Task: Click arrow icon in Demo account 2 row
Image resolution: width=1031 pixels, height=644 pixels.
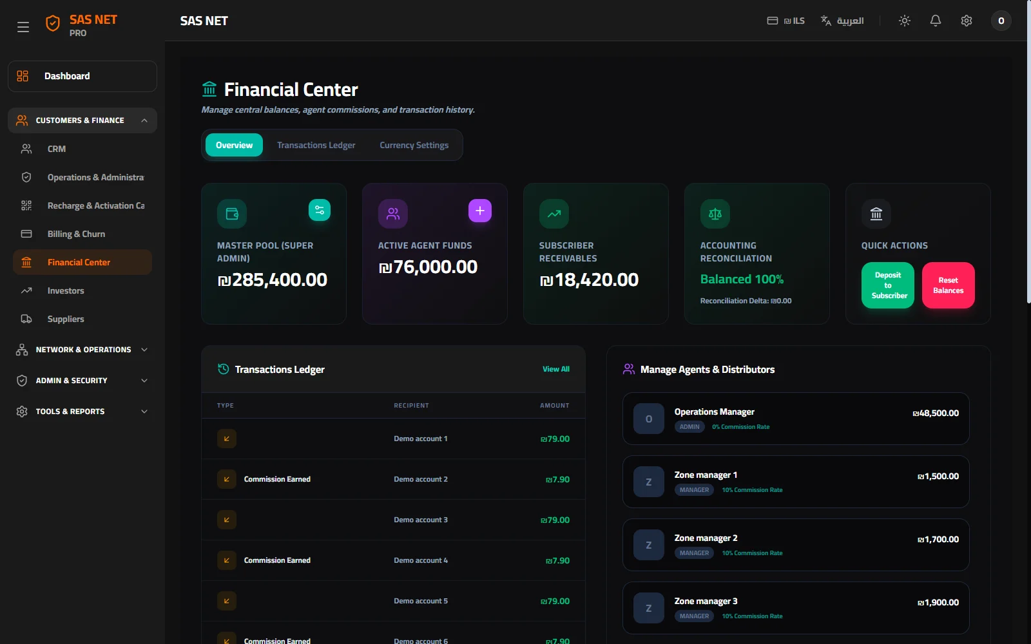Action: pos(227,479)
